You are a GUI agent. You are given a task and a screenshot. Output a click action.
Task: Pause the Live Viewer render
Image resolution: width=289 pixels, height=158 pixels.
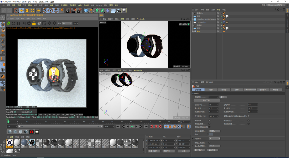pyautogui.click(x=19, y=23)
